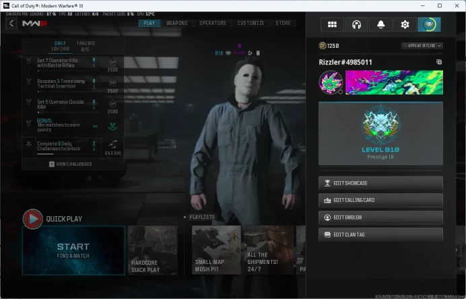Open the headset voice channels icon
This screenshot has width=466, height=299.
click(356, 24)
